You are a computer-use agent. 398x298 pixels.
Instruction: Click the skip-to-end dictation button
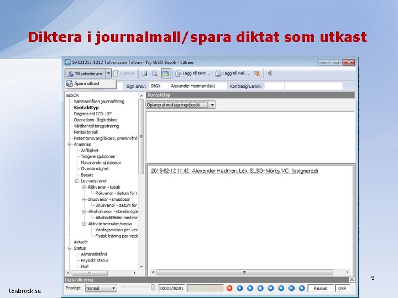pyautogui.click(x=302, y=288)
